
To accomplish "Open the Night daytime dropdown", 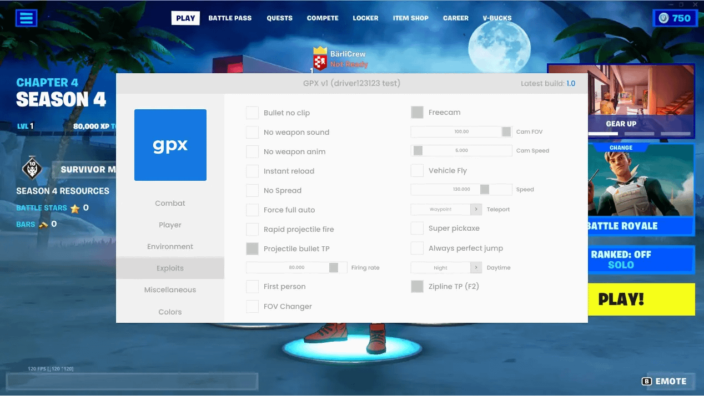I will (x=476, y=267).
